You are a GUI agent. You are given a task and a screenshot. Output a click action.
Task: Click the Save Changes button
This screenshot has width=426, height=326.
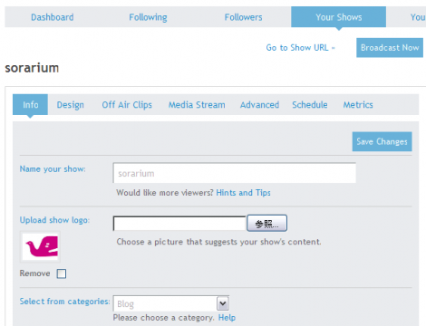coord(382,141)
